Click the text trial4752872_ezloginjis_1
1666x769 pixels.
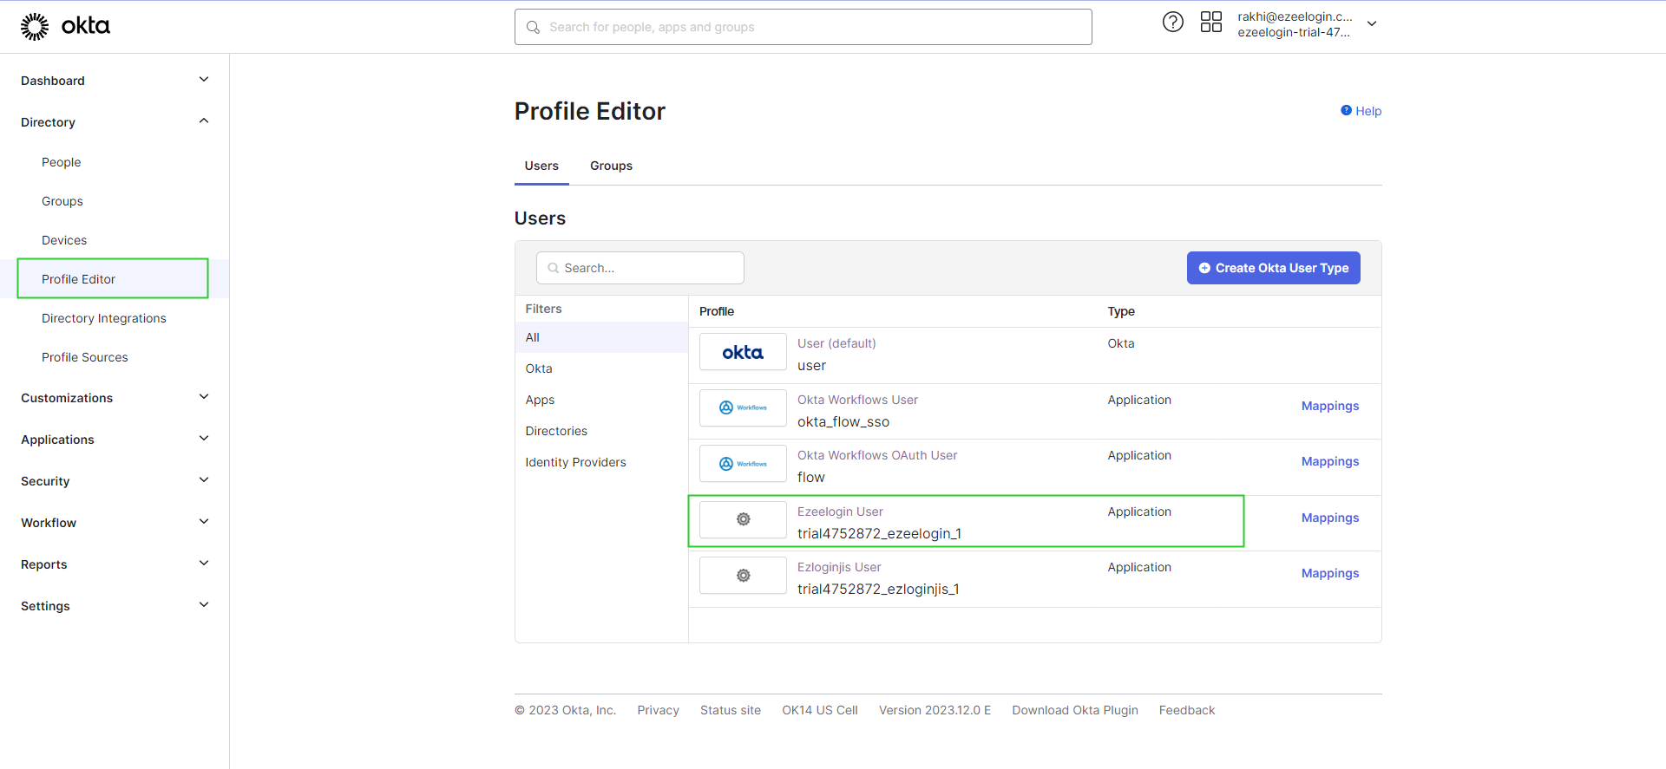pos(878,589)
